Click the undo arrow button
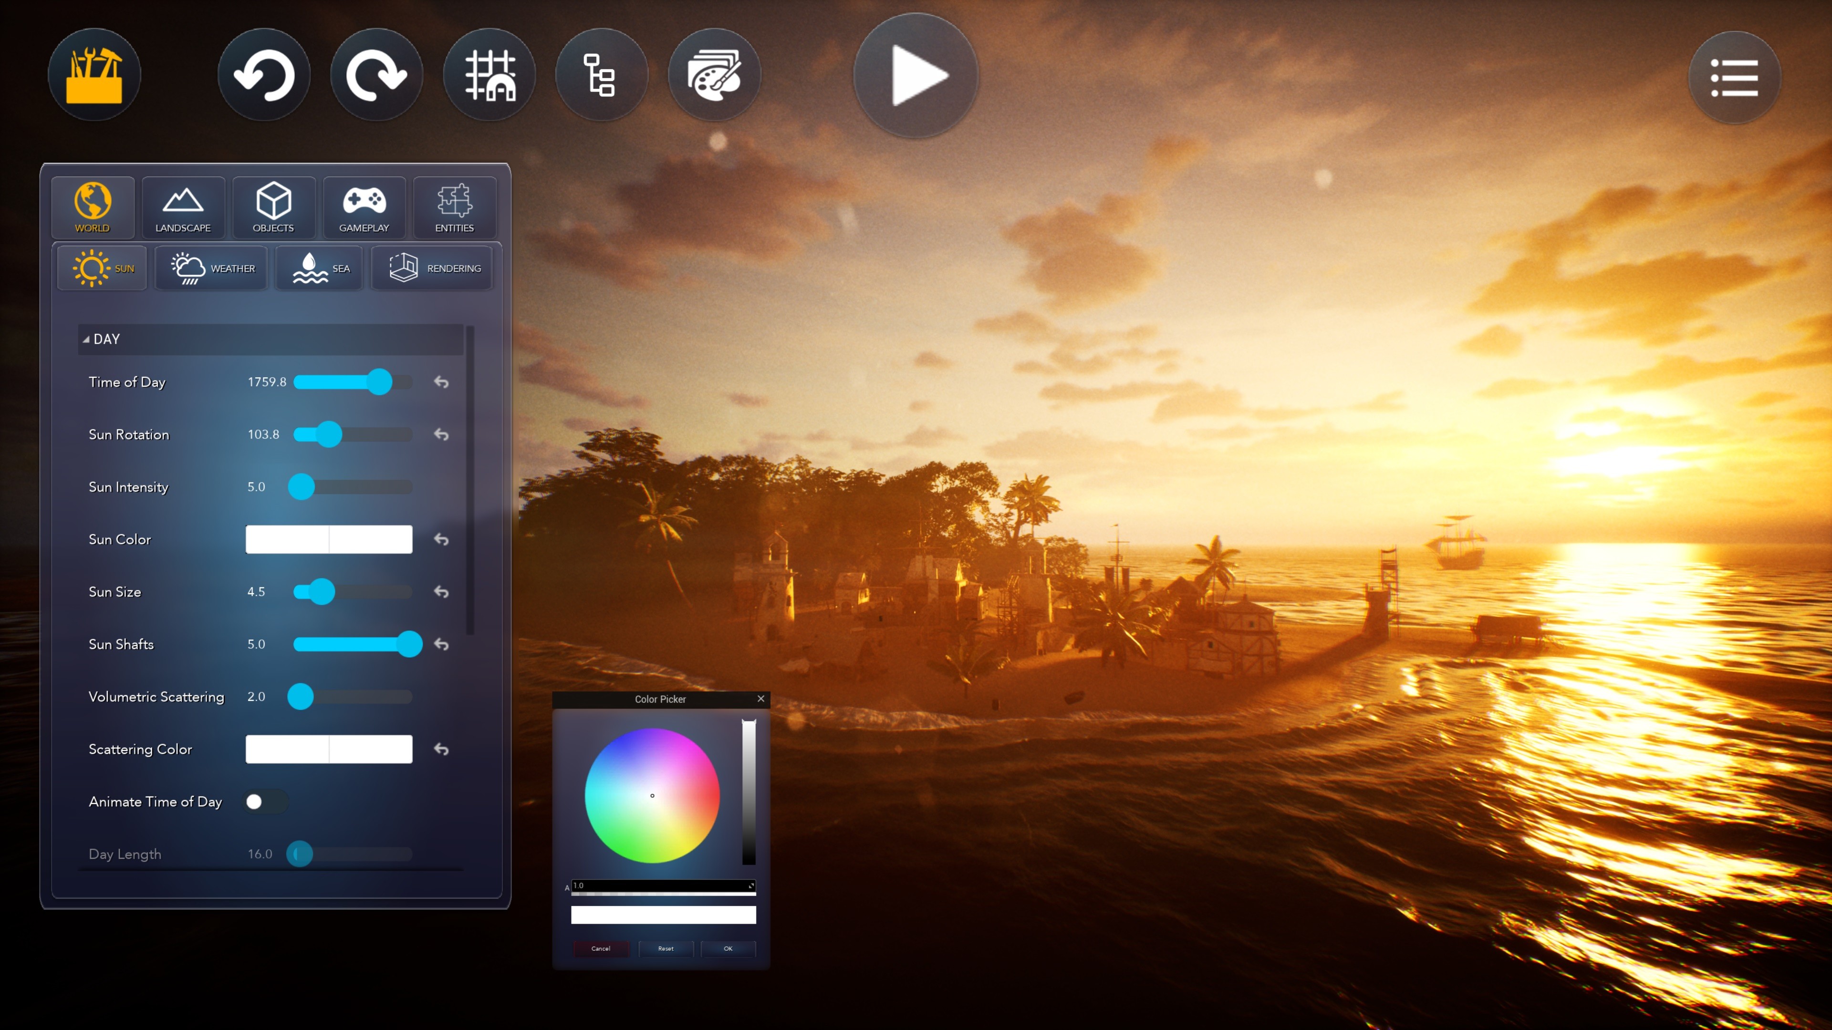The image size is (1832, 1030). point(264,75)
